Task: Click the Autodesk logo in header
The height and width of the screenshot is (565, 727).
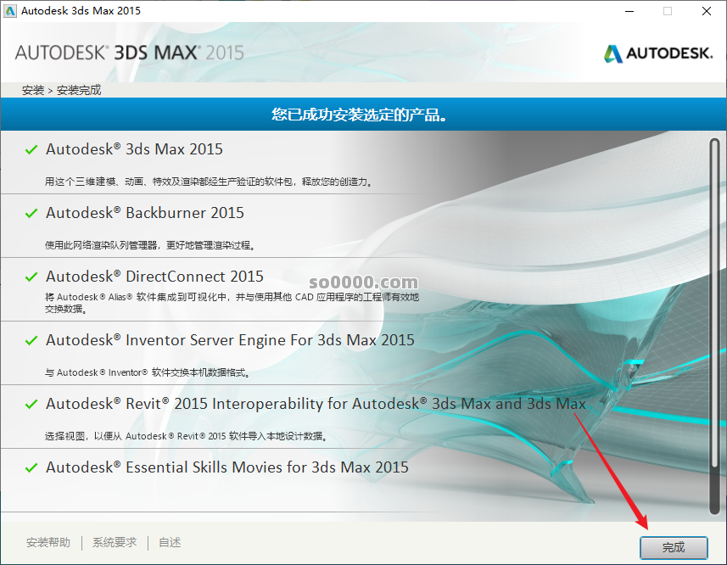Action: point(658,53)
